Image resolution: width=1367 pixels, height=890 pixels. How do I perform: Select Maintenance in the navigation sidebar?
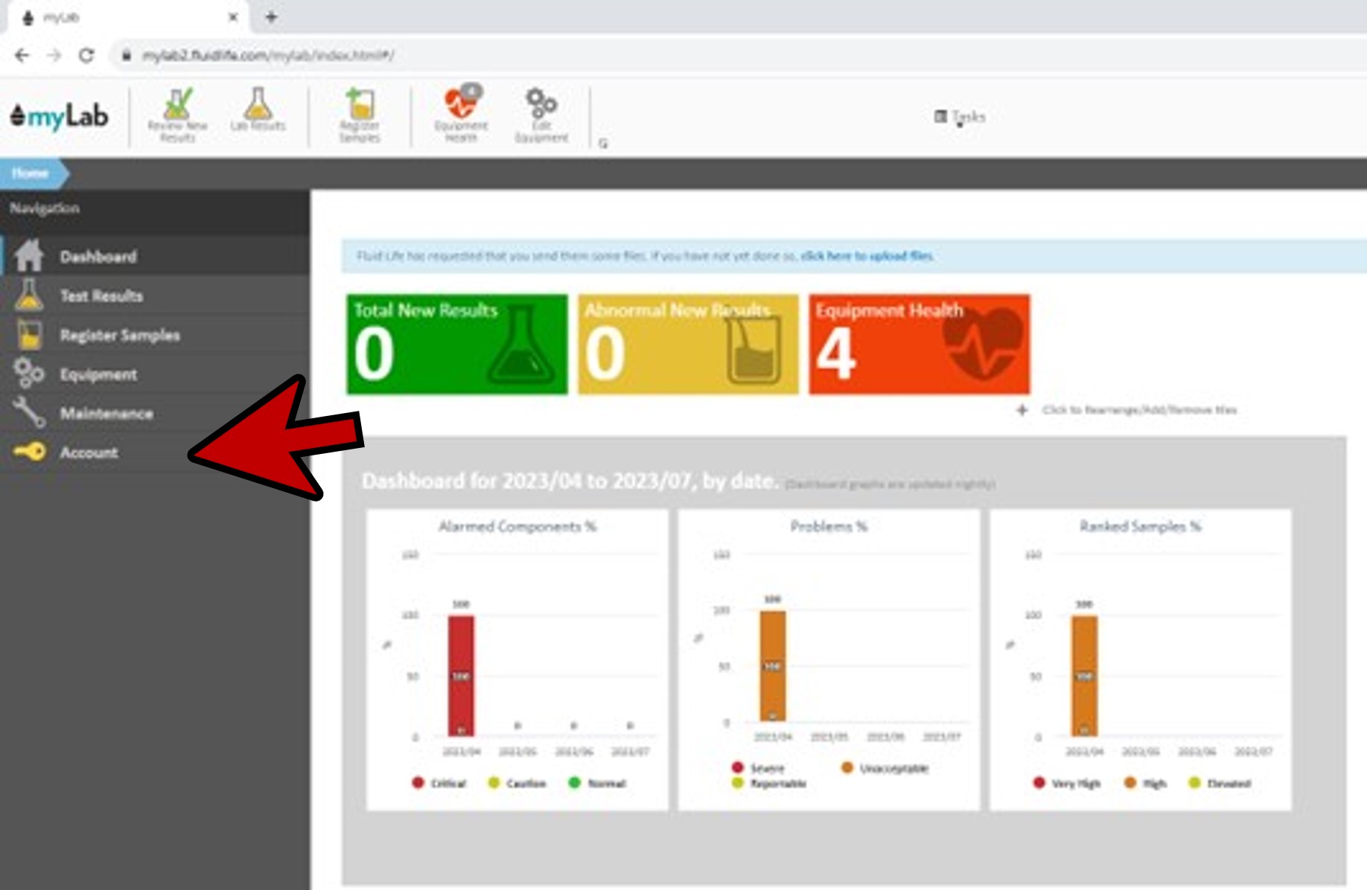[x=106, y=414]
